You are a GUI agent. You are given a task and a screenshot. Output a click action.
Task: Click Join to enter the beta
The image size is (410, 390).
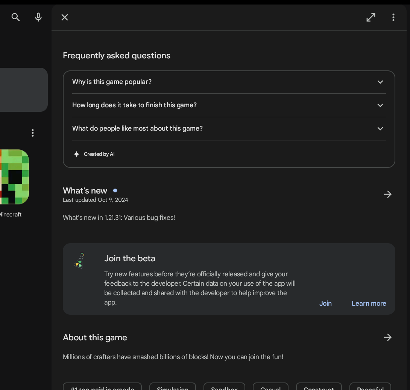pos(325,303)
